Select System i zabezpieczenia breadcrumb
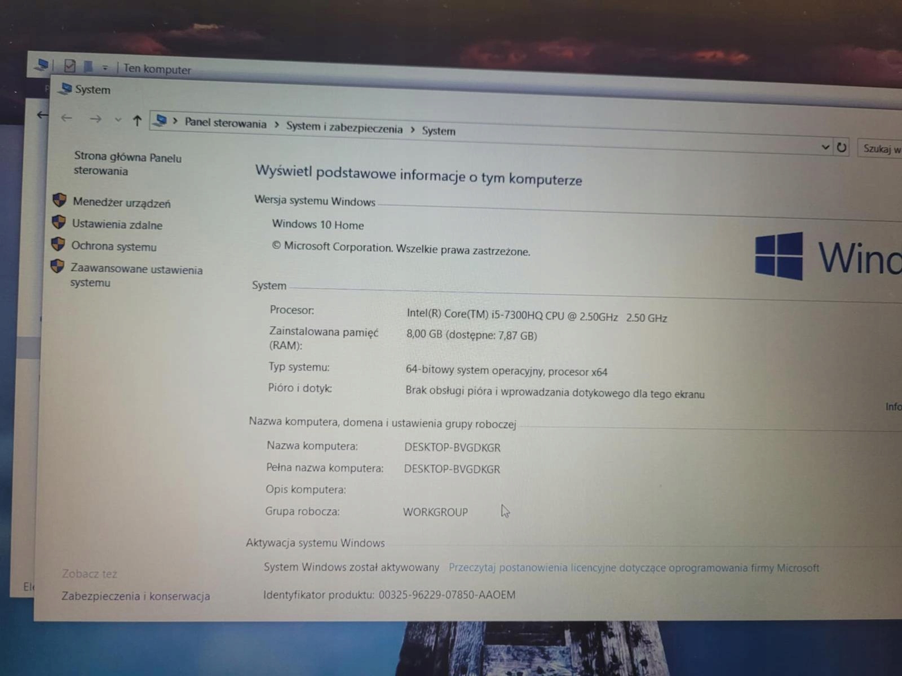 click(344, 127)
